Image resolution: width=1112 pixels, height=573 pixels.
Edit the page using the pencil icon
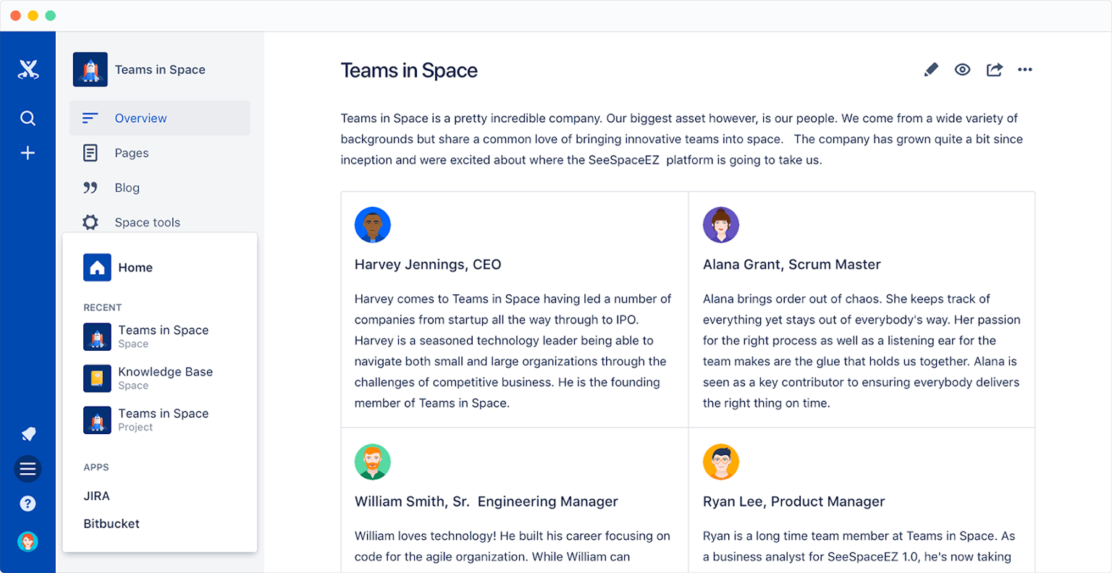(x=931, y=69)
